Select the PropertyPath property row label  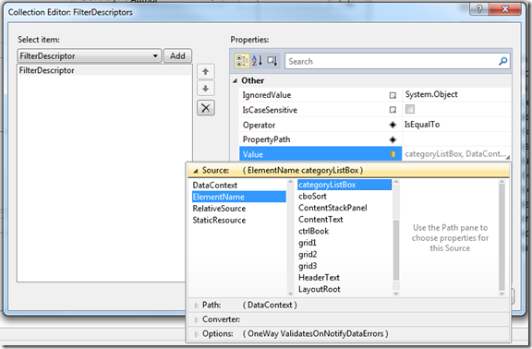266,139
